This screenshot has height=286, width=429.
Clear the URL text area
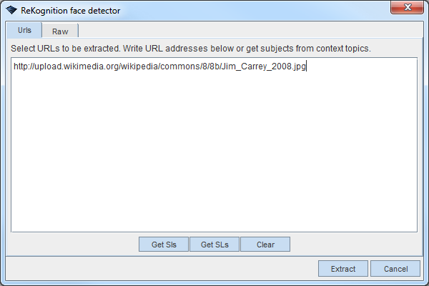point(265,245)
